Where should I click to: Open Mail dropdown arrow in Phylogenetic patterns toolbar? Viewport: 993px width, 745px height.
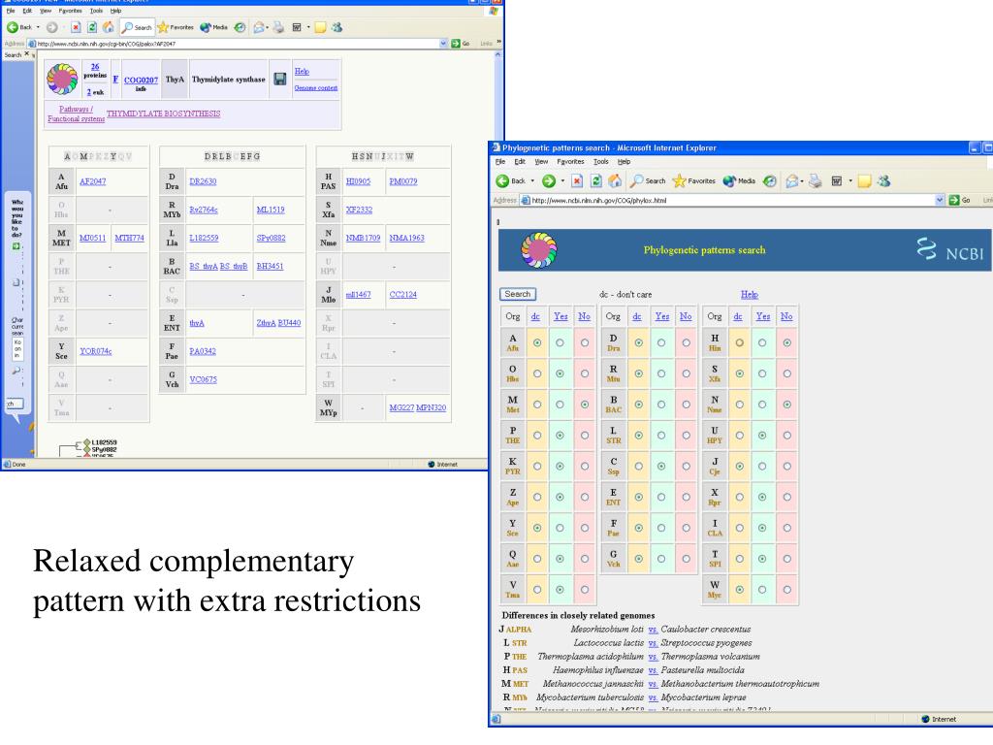[x=802, y=181]
